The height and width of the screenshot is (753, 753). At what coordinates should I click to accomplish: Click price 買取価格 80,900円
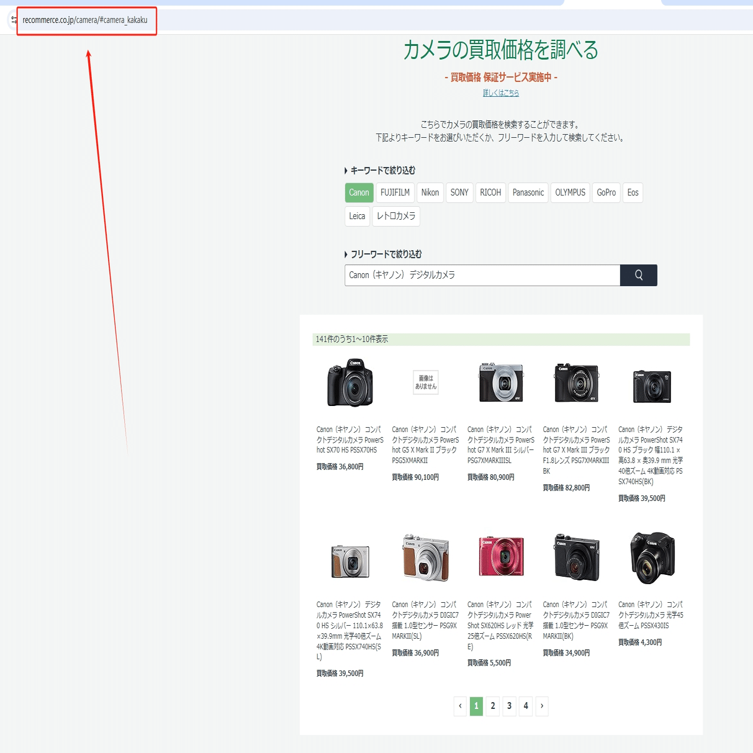(x=491, y=477)
